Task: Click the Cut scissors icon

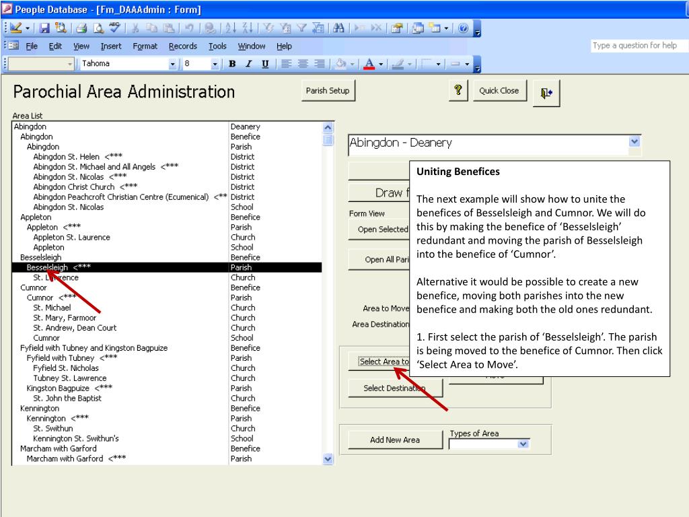Action: [135, 28]
